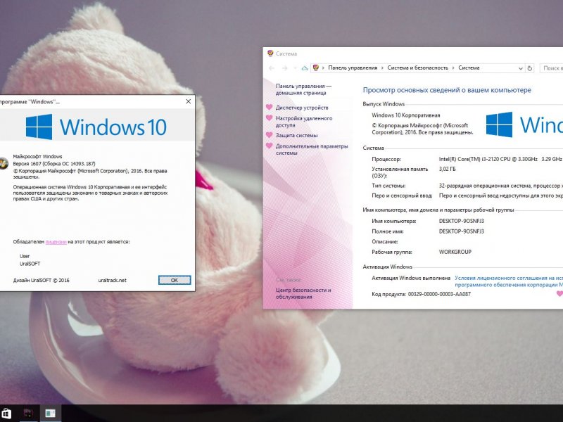Expand the chevron before Панель управления

coord(323,68)
